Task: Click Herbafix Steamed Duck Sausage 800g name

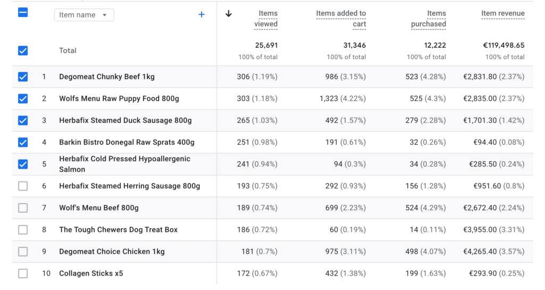Action: pos(125,120)
